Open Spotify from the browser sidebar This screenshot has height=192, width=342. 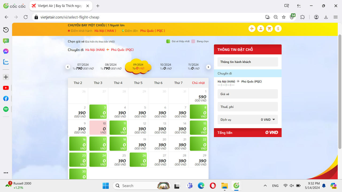point(6,109)
